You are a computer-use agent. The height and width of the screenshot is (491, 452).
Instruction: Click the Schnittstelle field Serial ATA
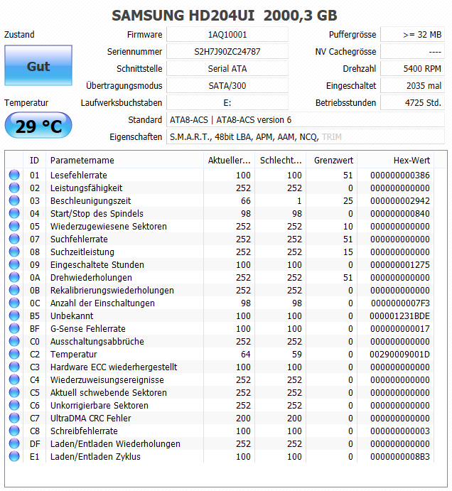(227, 69)
